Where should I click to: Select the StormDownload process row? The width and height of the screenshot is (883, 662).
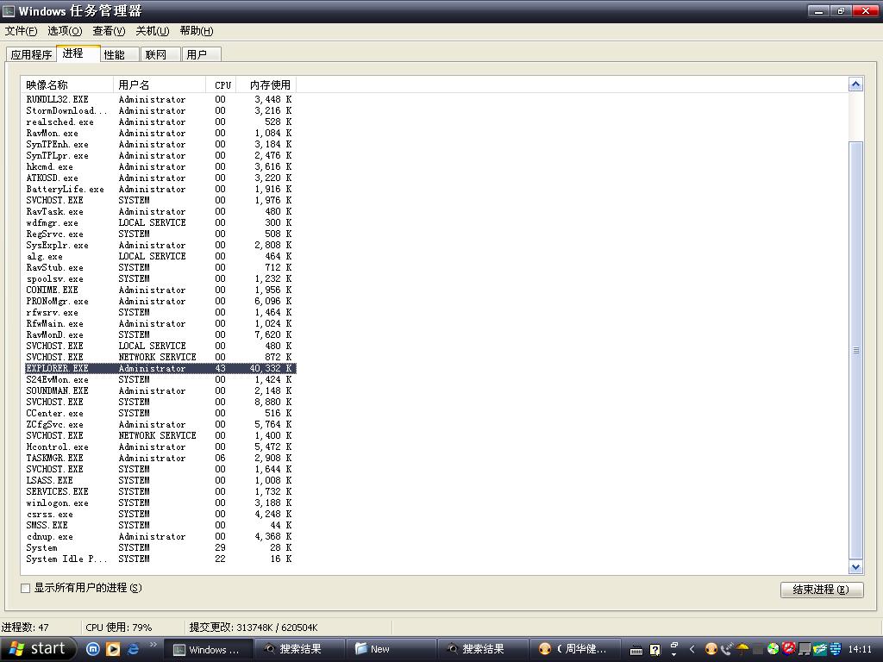tap(160, 111)
